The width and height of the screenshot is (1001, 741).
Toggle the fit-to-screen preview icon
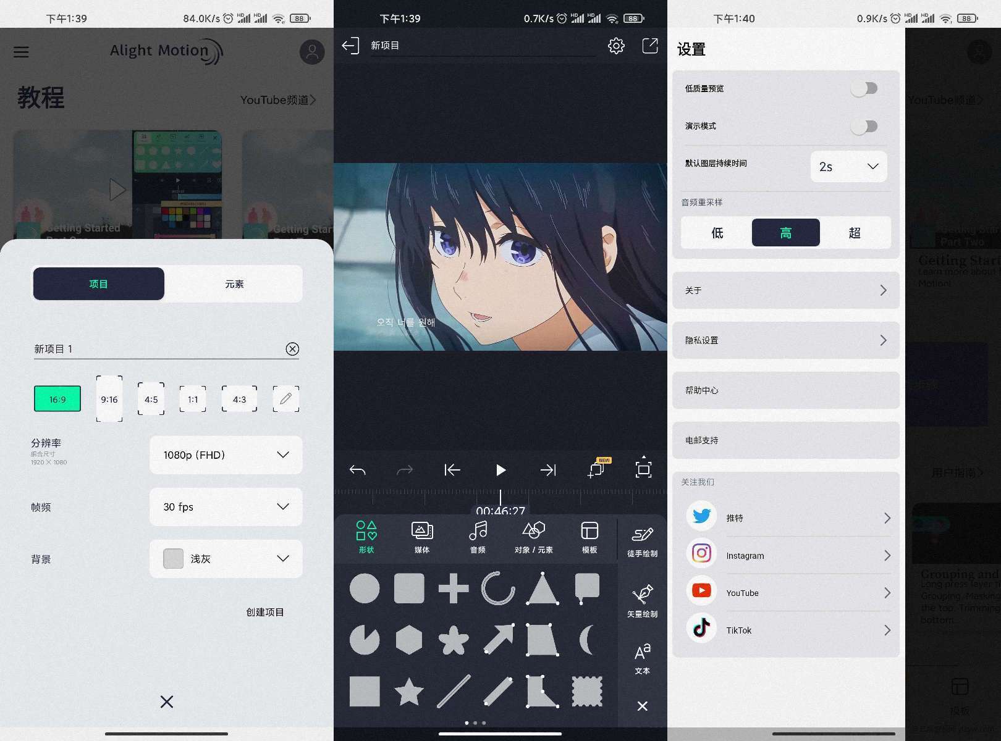click(x=643, y=469)
